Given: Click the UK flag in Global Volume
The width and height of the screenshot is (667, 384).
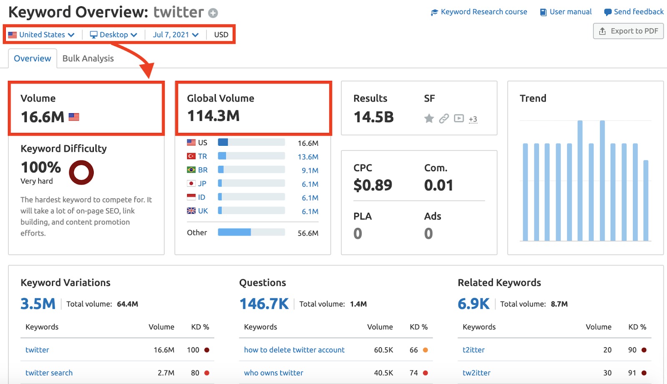Looking at the screenshot, I should point(191,211).
